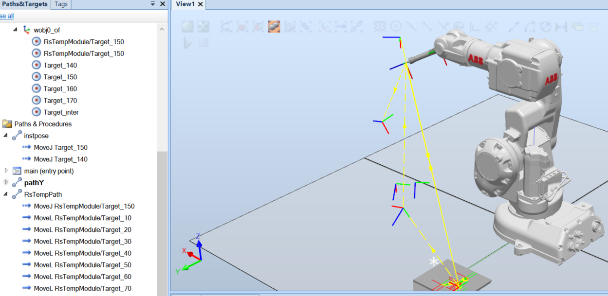Click the tree scrollbar up arrow
Viewport: 608px width, 296px height.
(162, 29)
